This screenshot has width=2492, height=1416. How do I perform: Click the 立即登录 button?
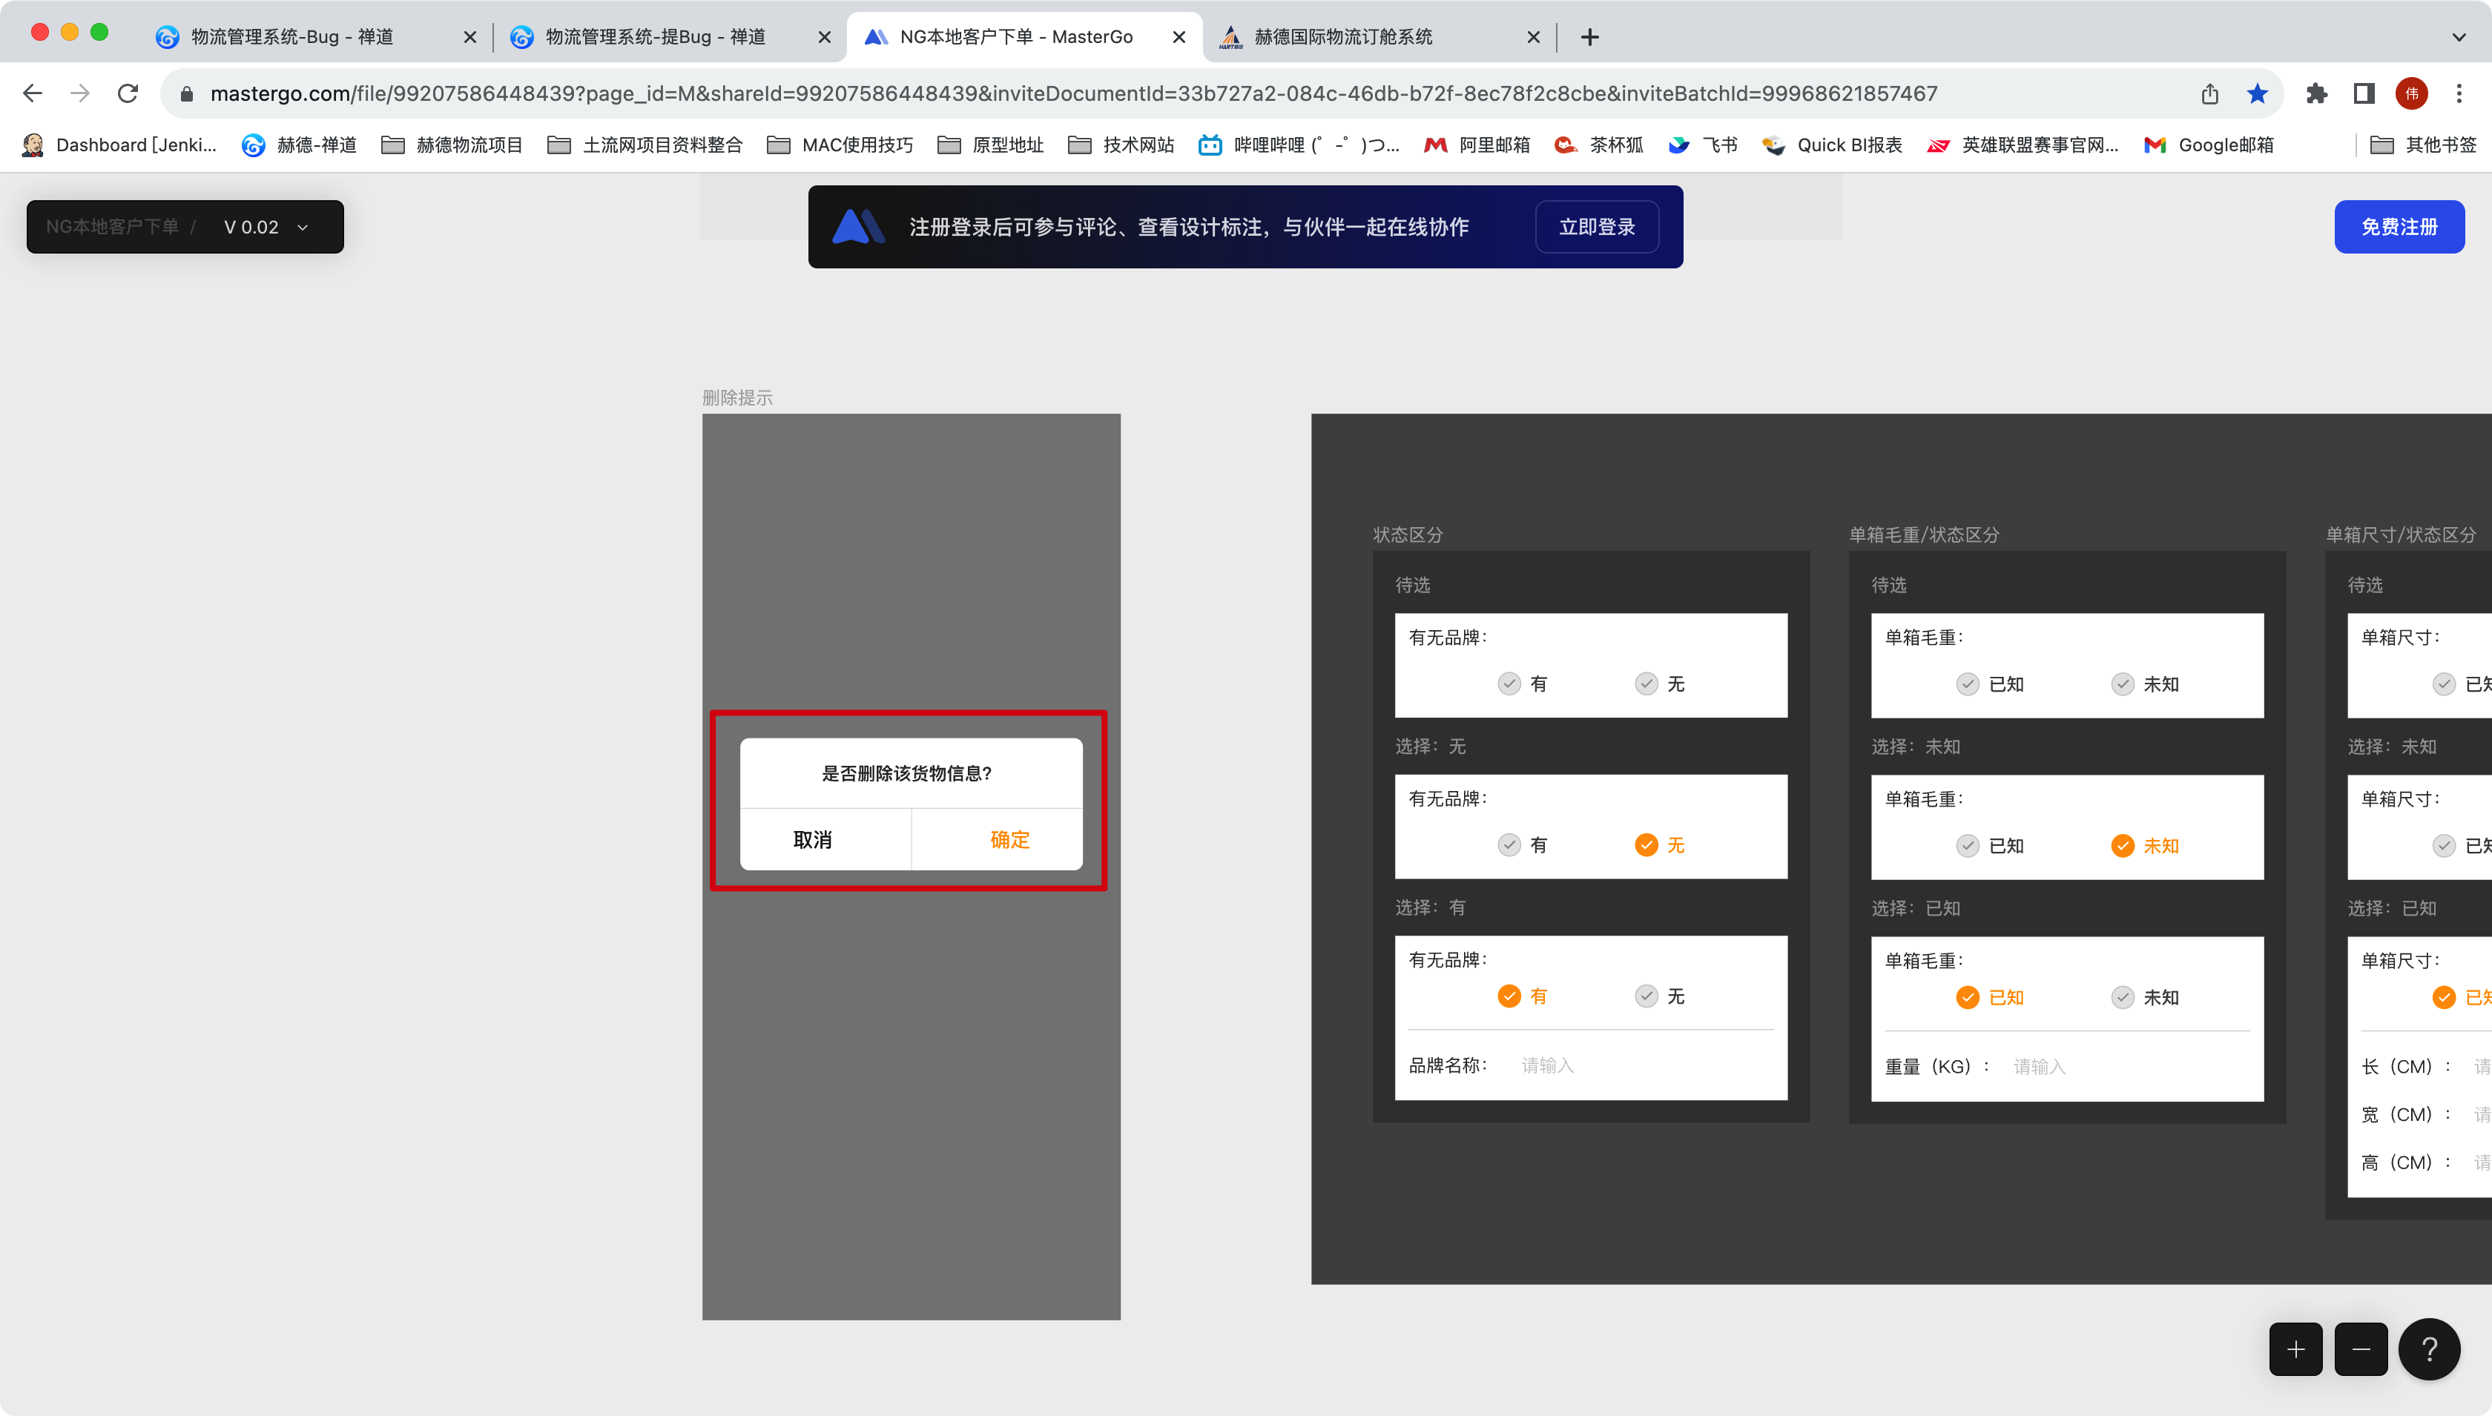tap(1596, 227)
